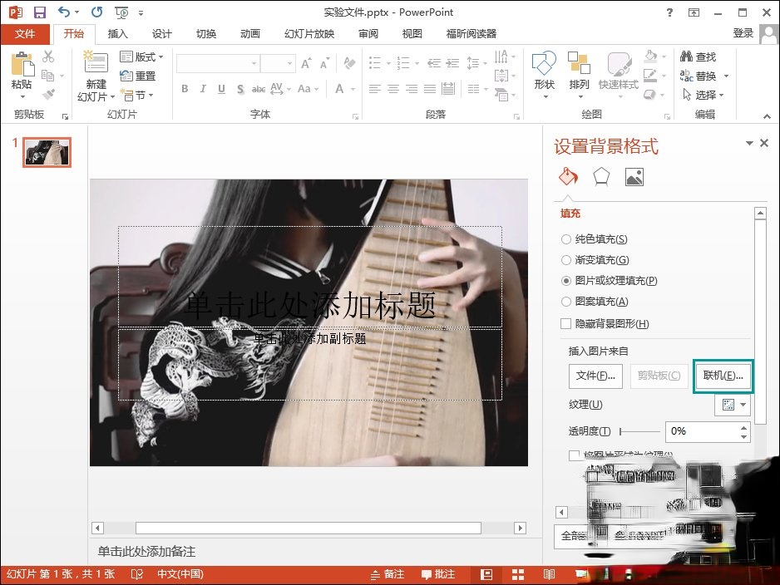Select the Fill paint-bucket icon in the background pane
This screenshot has width=780, height=585.
(x=569, y=176)
